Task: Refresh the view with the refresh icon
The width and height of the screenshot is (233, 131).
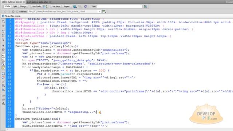Action: click(86, 7)
